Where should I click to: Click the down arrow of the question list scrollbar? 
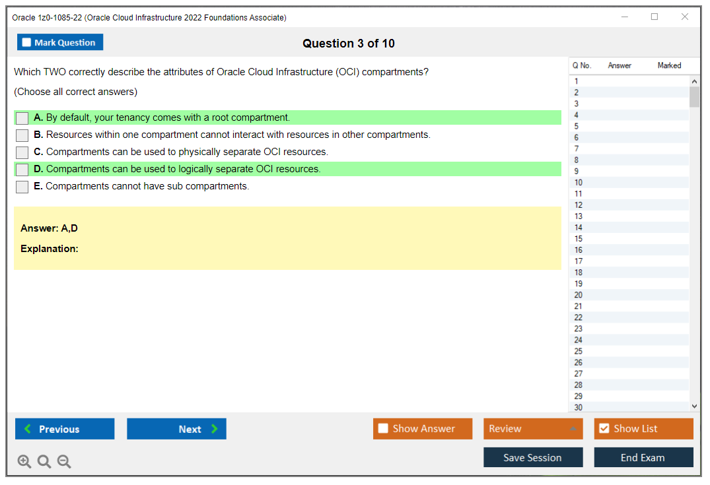coord(694,406)
